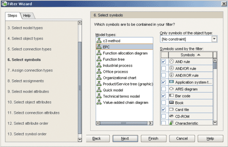The image size is (228, 147).
Task: Click the Help button at bottom
Action: pyautogui.click(x=210, y=139)
